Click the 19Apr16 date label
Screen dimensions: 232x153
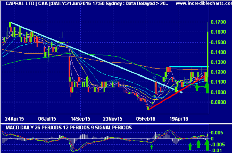point(179,119)
